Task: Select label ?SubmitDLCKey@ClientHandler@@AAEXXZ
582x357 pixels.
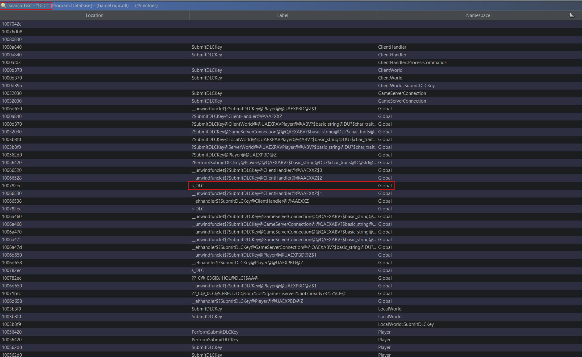Action: point(237,116)
